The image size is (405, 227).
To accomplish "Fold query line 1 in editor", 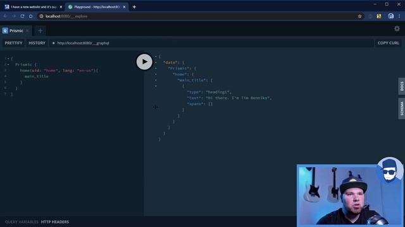I will [x=8, y=59].
